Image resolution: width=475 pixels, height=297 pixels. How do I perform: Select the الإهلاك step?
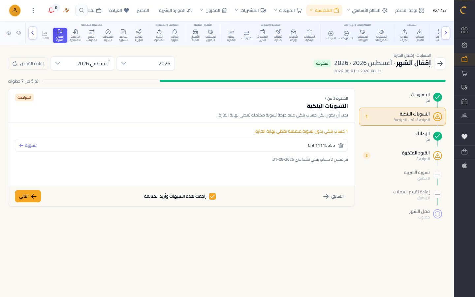[x=402, y=136]
